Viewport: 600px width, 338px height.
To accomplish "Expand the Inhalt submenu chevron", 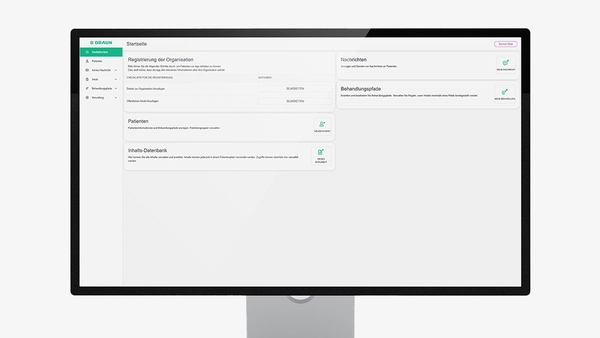I will click(116, 80).
